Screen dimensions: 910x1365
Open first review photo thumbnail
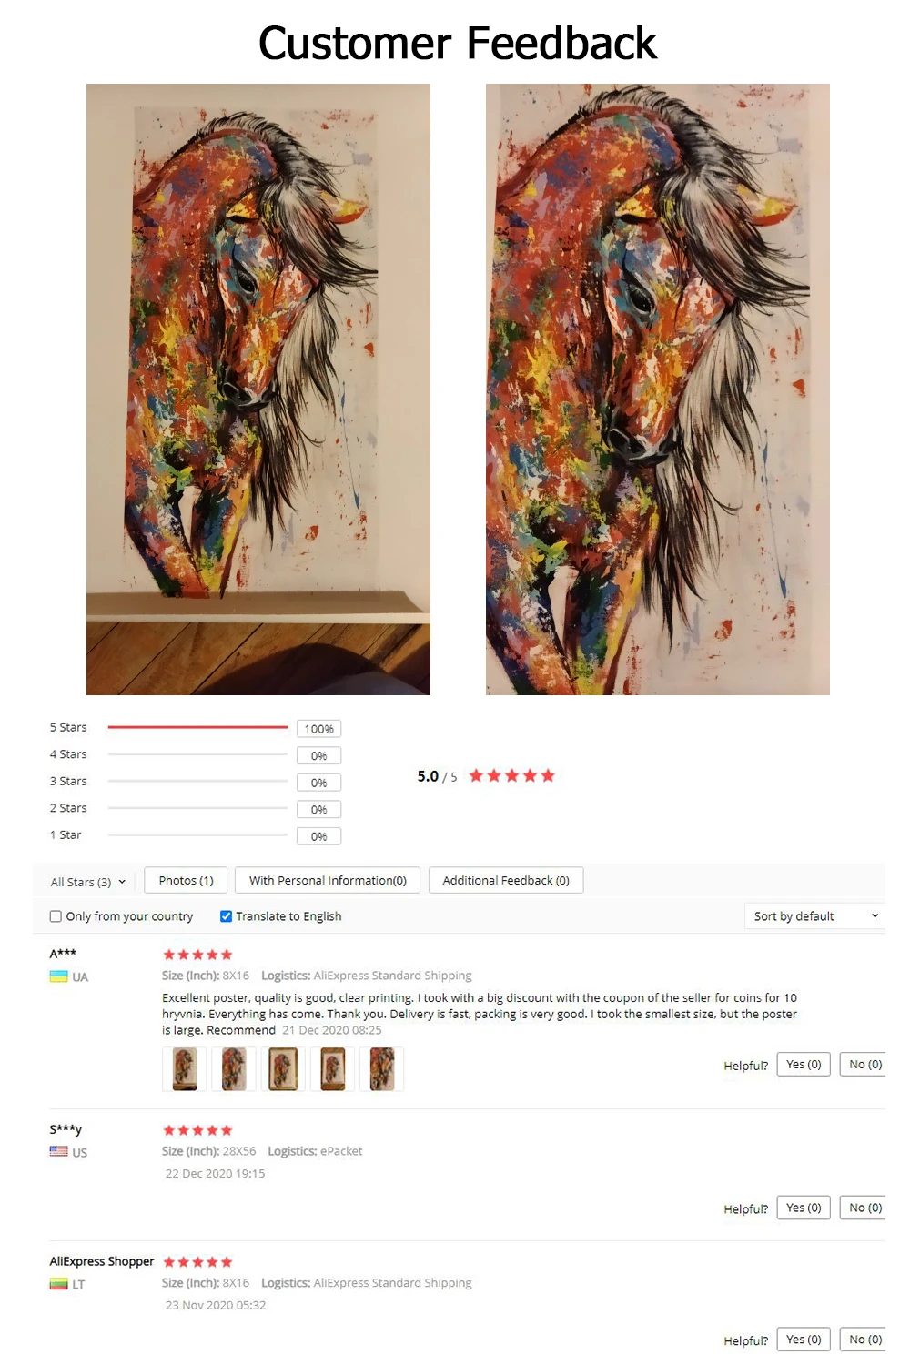184,1068
